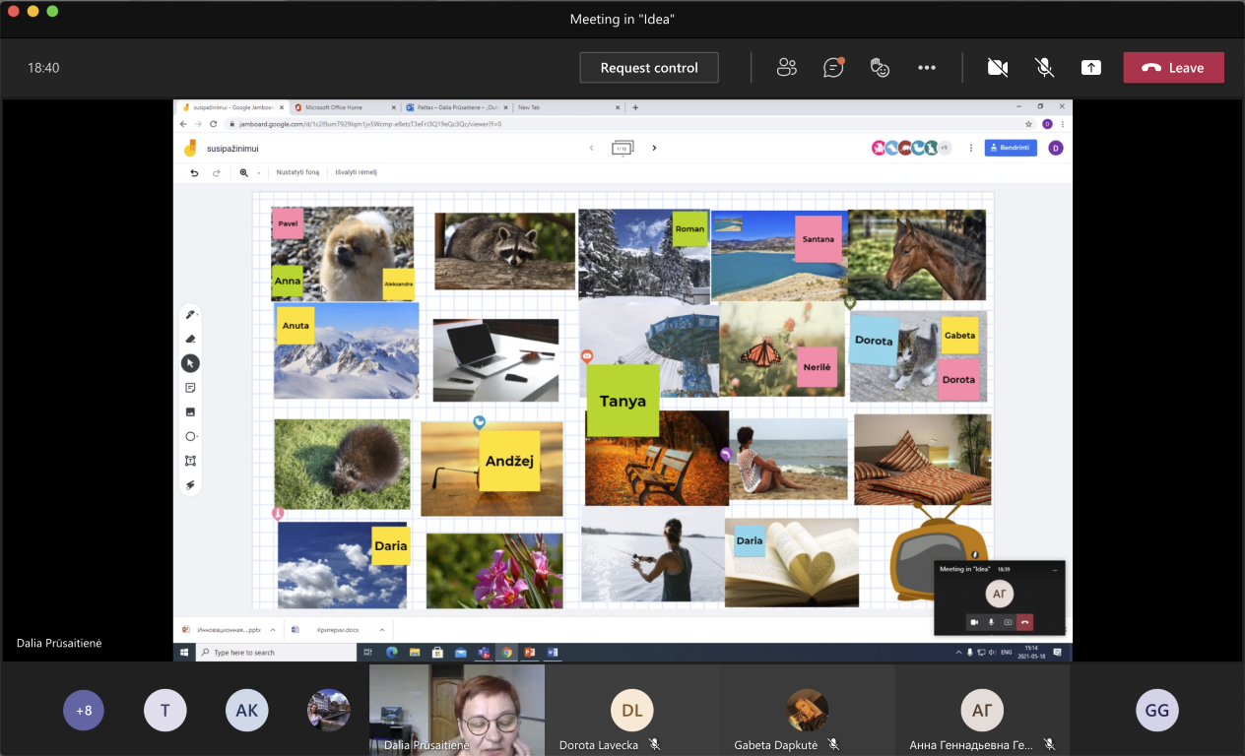Screen dimensions: 1245x756
Task: Select the Jamboard pen tool
Action: [190, 314]
